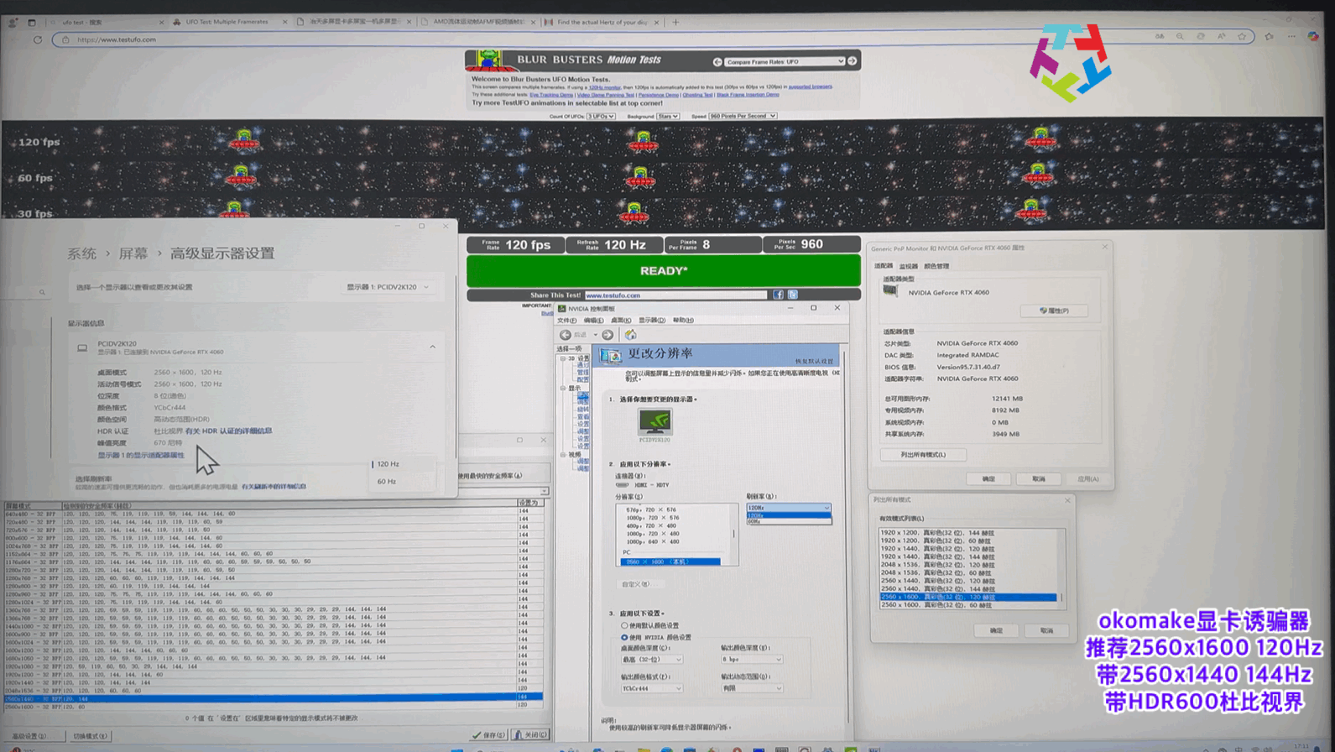Click the green READY banner
This screenshot has width=1335, height=752.
664,271
